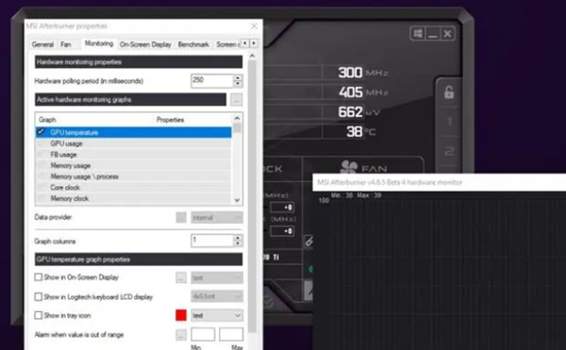Select the Memory clock graph row
566x350 pixels.
pos(134,198)
